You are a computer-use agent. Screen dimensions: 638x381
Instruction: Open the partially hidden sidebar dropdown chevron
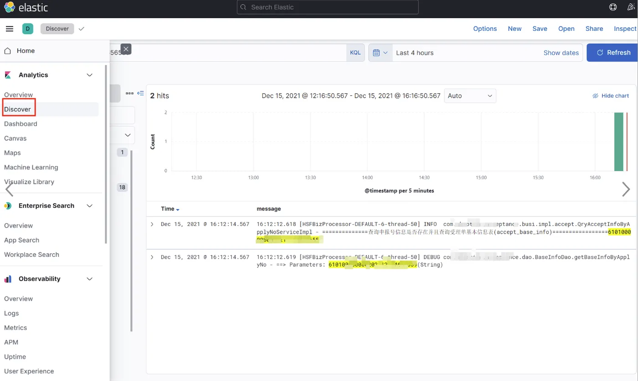(128, 135)
